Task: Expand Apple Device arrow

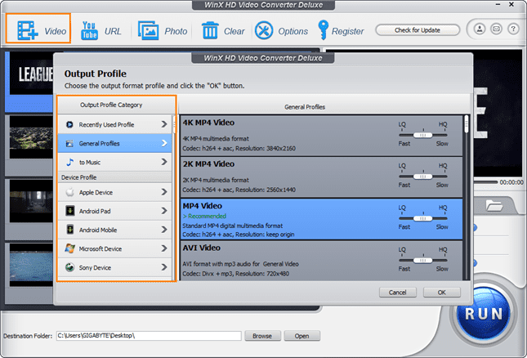Action: (164, 192)
